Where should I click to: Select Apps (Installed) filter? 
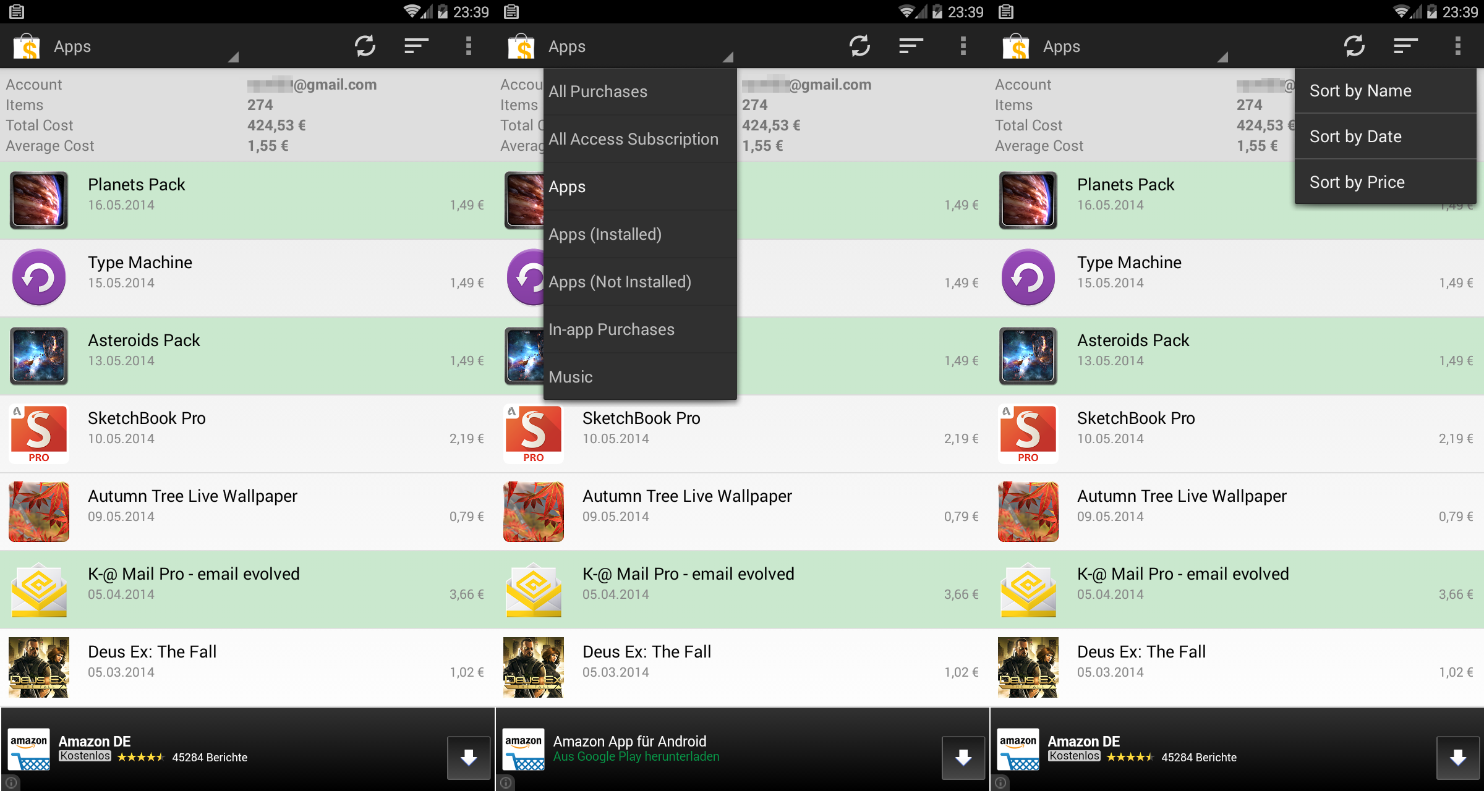(x=640, y=234)
